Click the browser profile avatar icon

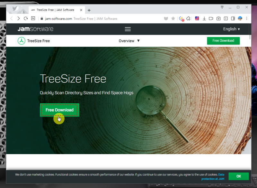coord(240,18)
